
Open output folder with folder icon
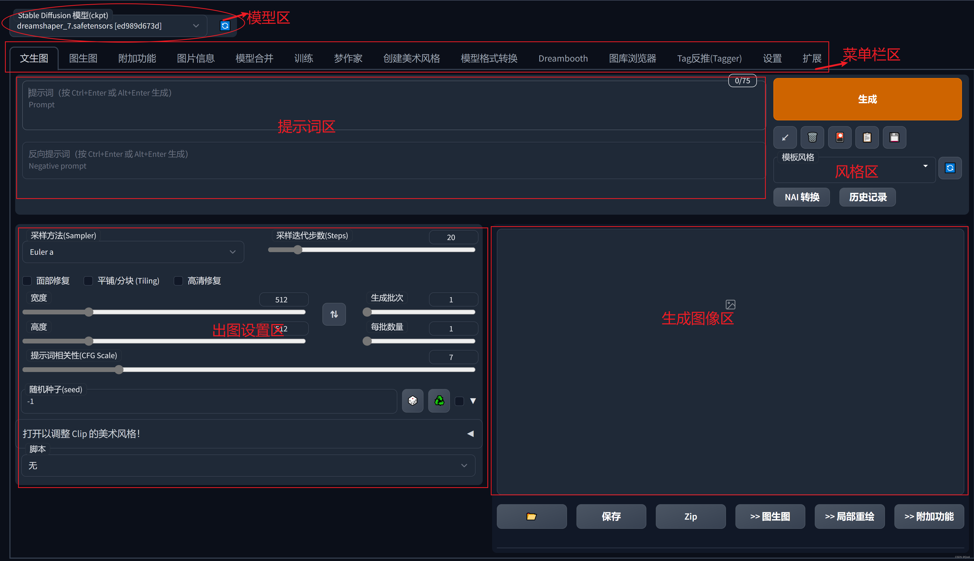pyautogui.click(x=531, y=517)
